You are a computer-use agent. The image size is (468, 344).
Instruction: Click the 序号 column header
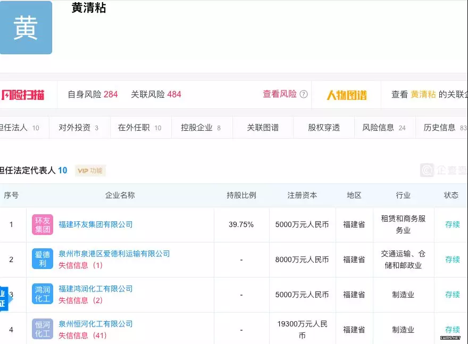point(11,195)
